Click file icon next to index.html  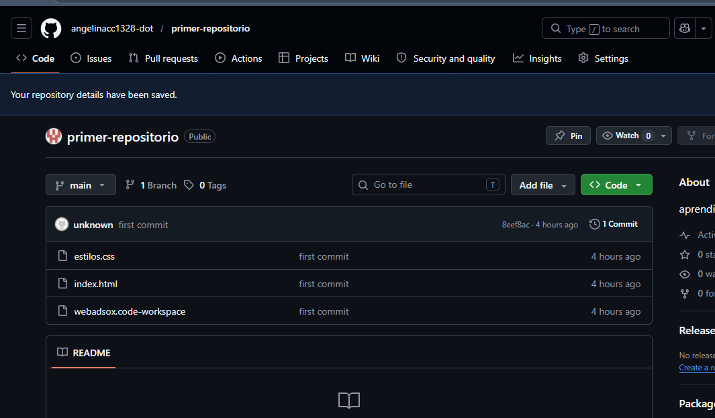coord(63,283)
